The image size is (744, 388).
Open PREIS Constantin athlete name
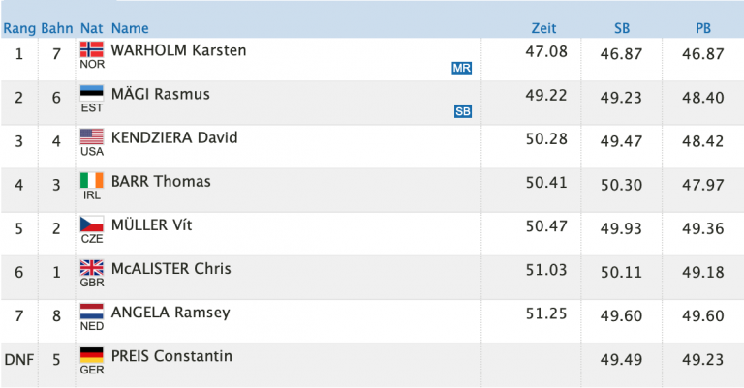pos(171,356)
